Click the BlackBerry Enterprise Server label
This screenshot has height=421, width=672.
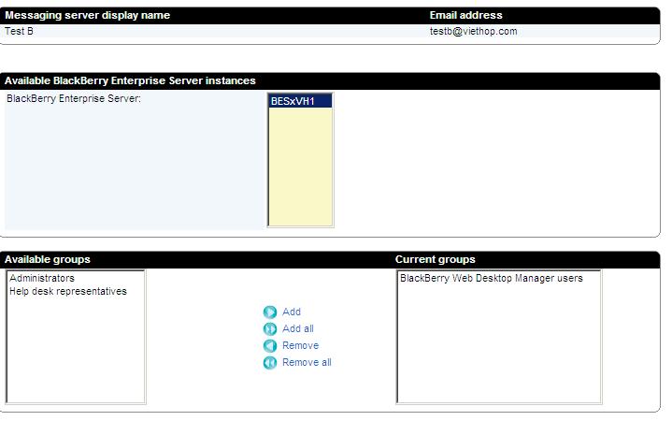coord(74,98)
